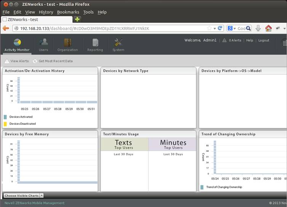Click the grid icon at the header's right edge

tap(285, 43)
